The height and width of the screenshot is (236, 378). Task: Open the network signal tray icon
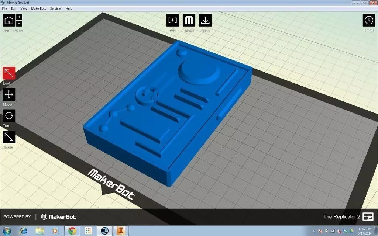333,231
